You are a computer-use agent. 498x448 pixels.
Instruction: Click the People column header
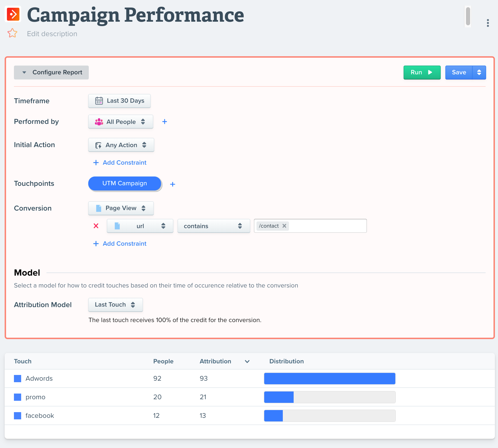163,361
